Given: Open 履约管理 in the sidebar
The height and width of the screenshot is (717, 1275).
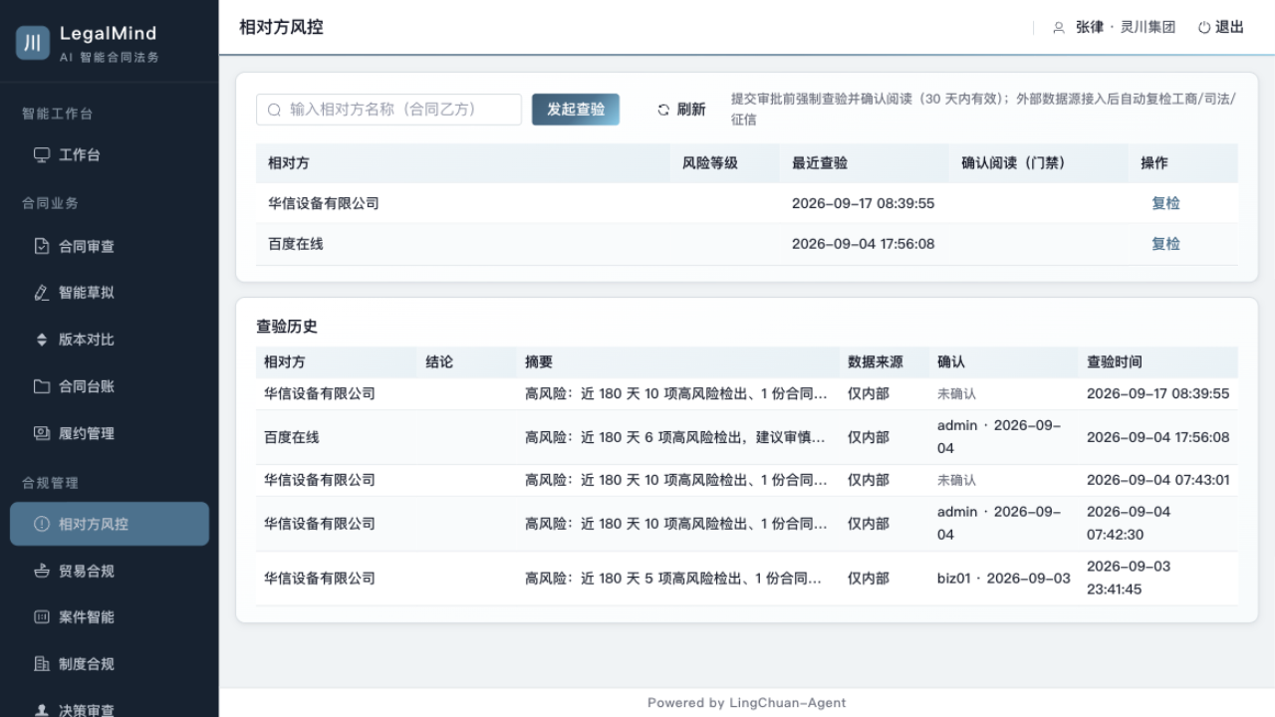Looking at the screenshot, I should 110,433.
